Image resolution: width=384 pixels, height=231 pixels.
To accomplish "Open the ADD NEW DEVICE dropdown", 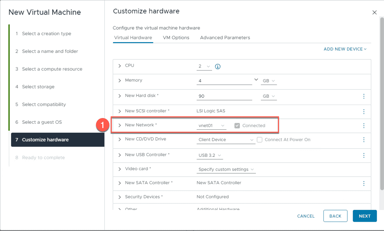I will [x=345, y=49].
